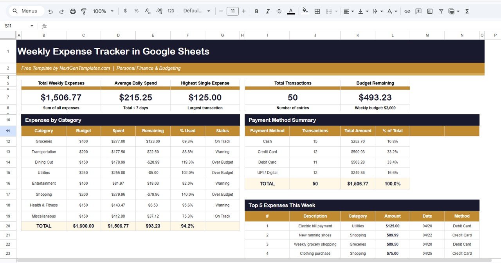501x263 pixels.
Task: Select row 11 header
Action: click(x=8, y=131)
